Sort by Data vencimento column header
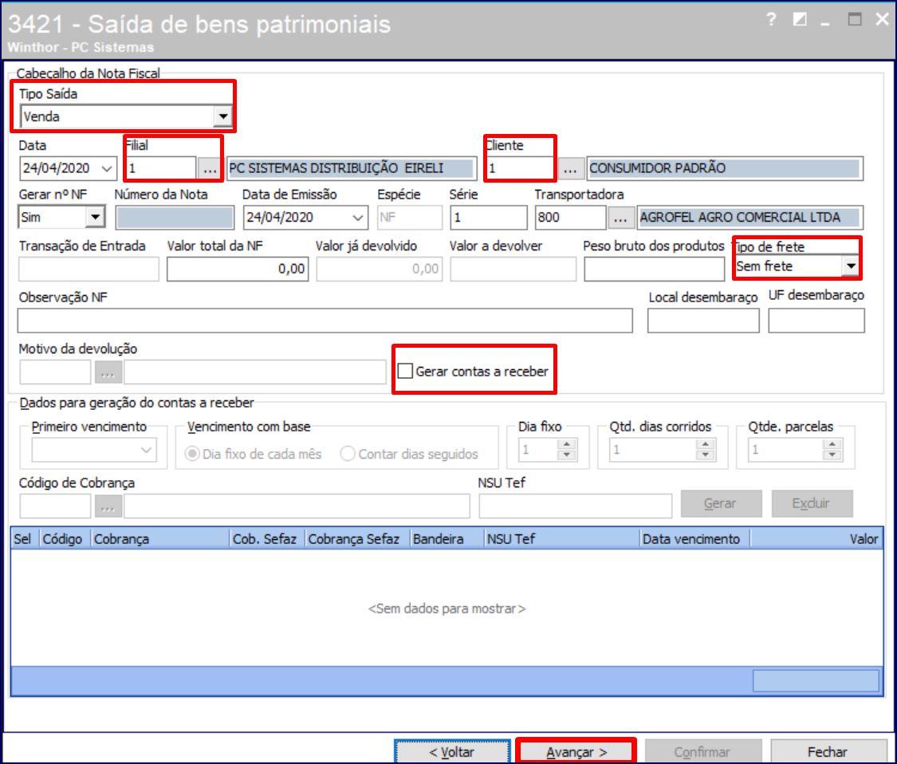 pos(694,539)
